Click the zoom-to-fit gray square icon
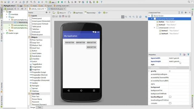The width and height of the screenshot is (194, 109). pos(123,17)
